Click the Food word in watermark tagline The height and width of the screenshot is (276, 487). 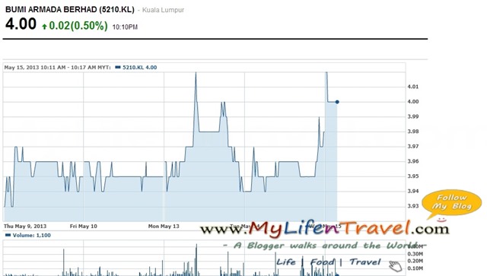[x=322, y=262]
